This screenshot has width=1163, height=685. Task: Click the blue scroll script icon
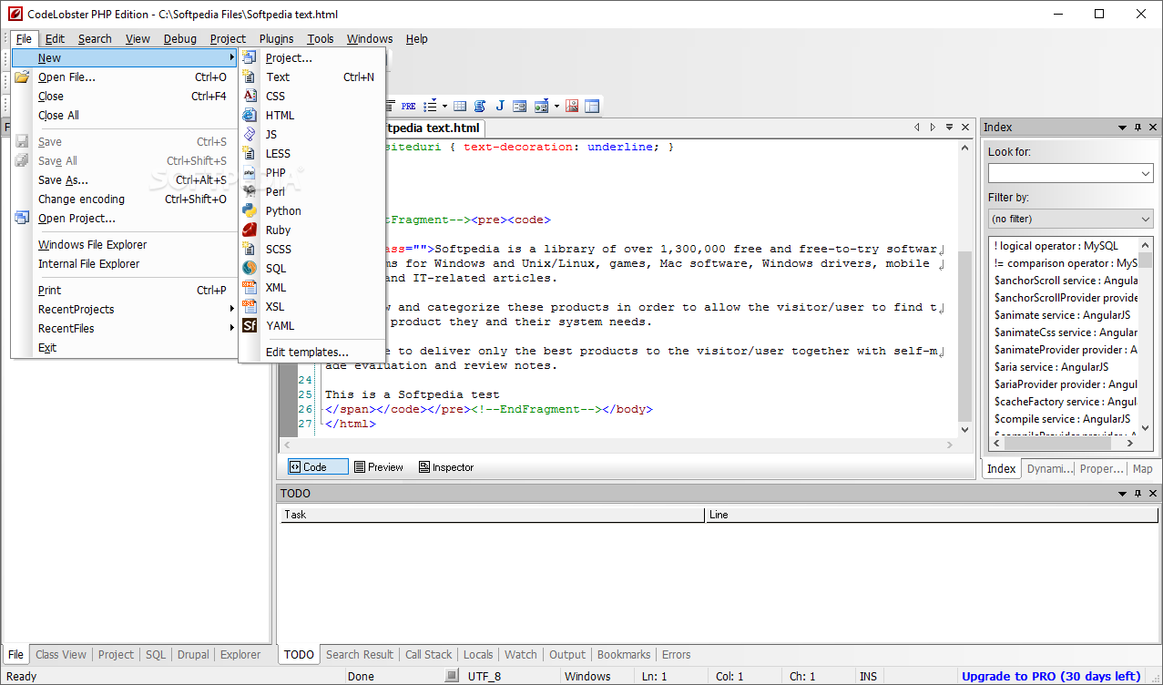[480, 106]
